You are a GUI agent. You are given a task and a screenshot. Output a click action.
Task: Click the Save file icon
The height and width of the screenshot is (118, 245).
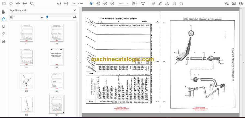pyautogui.click(x=4, y=4)
